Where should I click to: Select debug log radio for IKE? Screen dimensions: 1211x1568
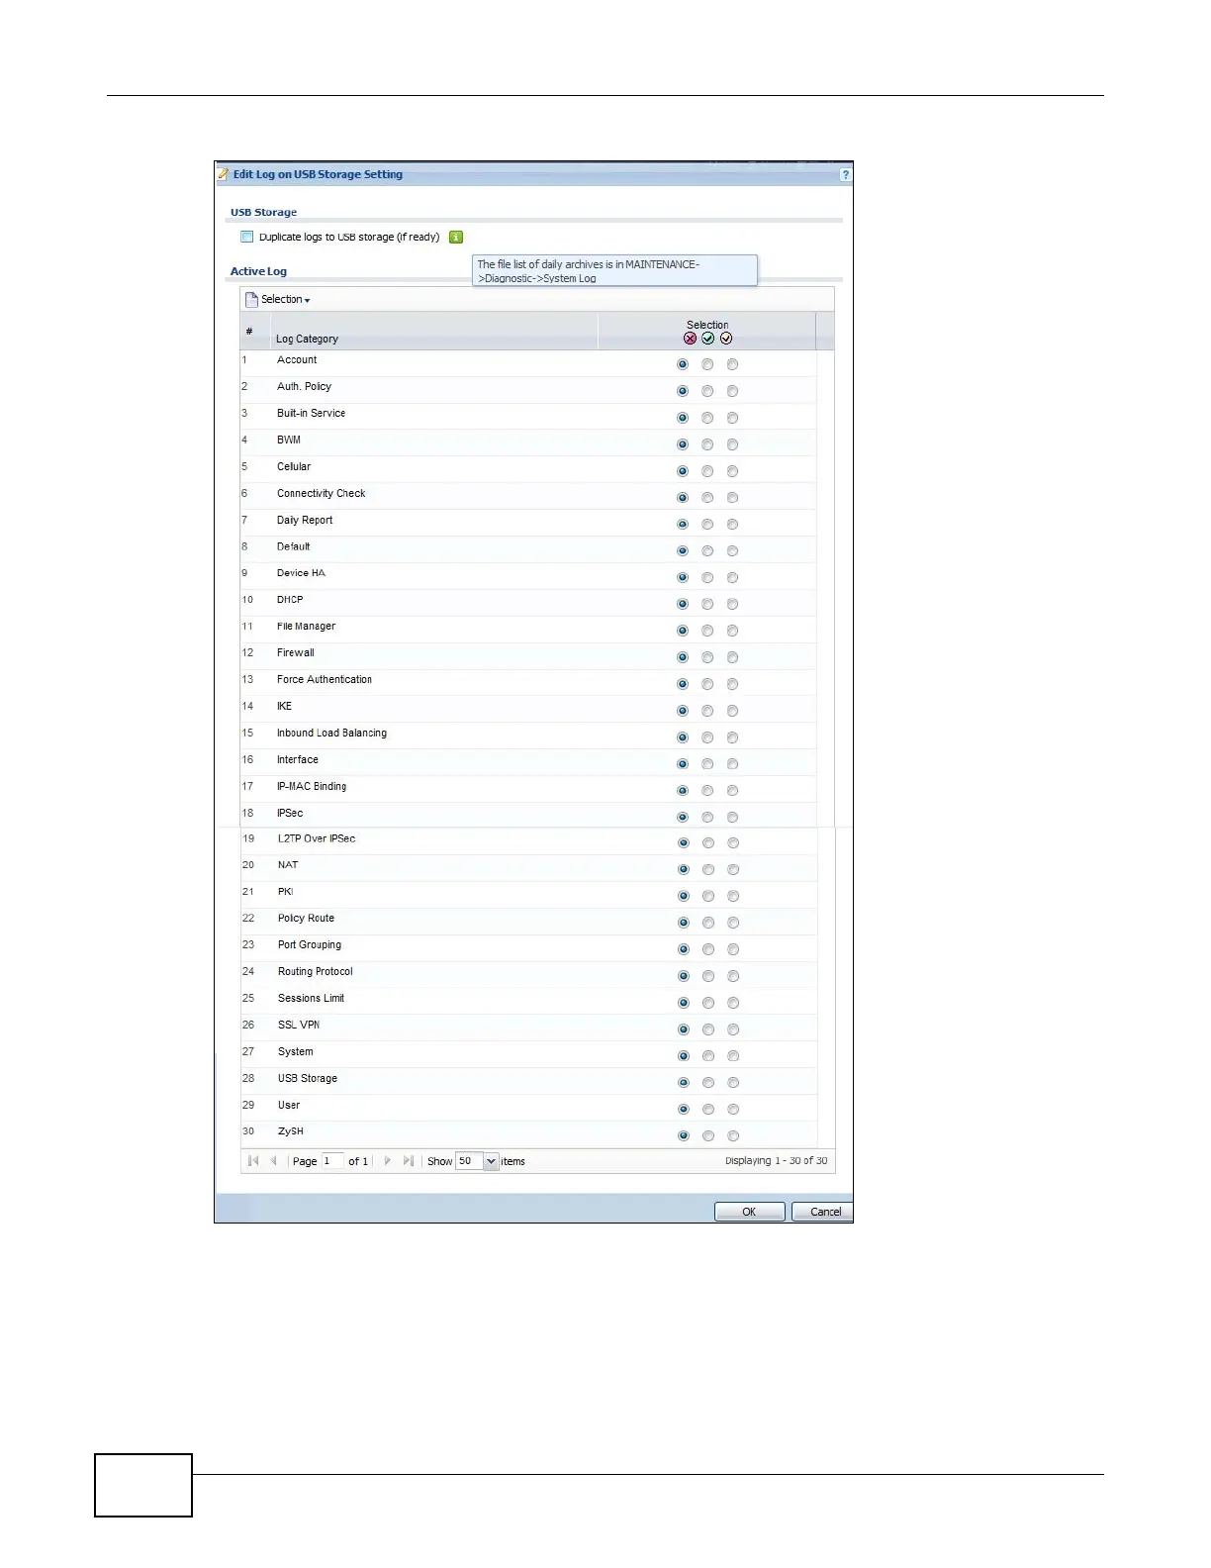(732, 712)
